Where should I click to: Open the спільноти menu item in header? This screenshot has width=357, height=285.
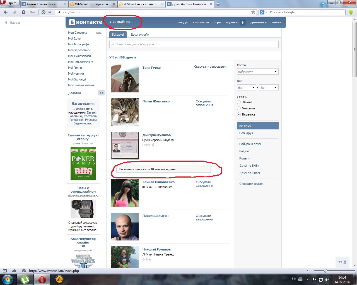pos(201,22)
